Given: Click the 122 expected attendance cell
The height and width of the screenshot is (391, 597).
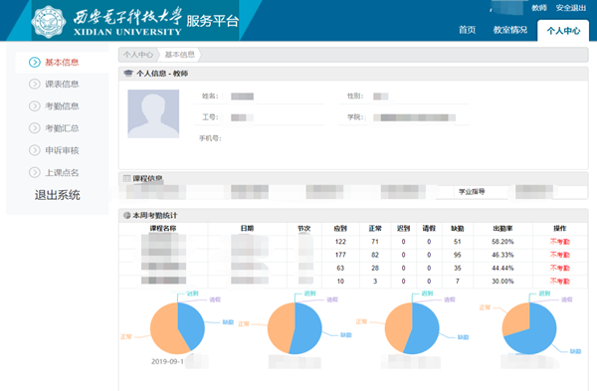Looking at the screenshot, I should click(340, 242).
